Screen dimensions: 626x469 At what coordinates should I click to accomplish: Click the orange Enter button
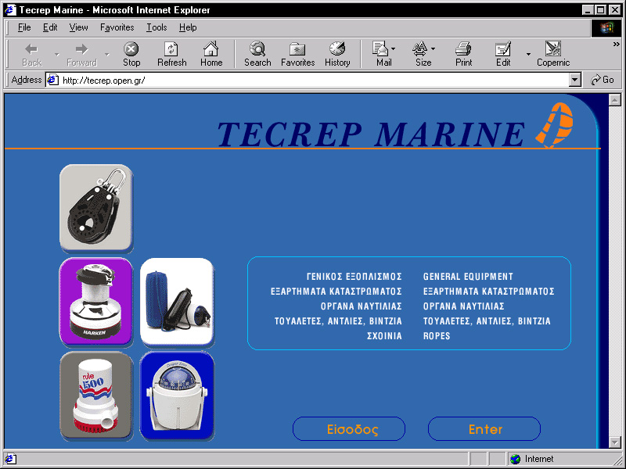[x=484, y=428]
